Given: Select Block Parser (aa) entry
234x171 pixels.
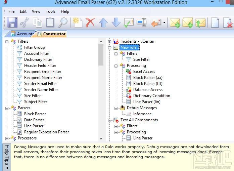Looking at the screenshot, I should (x=148, y=78).
